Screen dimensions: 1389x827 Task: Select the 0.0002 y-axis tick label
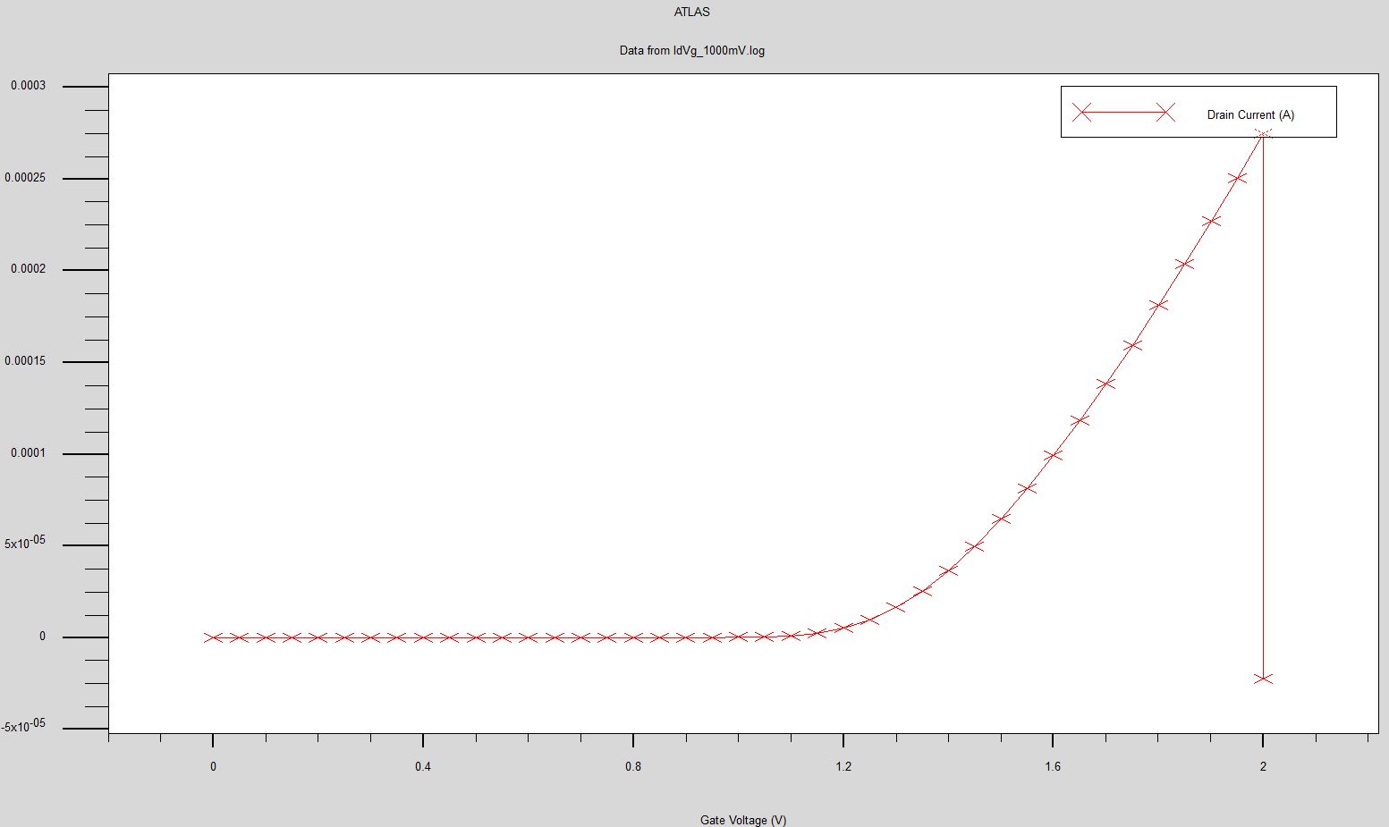(x=28, y=269)
